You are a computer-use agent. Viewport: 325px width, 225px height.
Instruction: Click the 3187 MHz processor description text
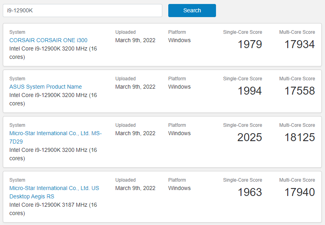pos(53,209)
